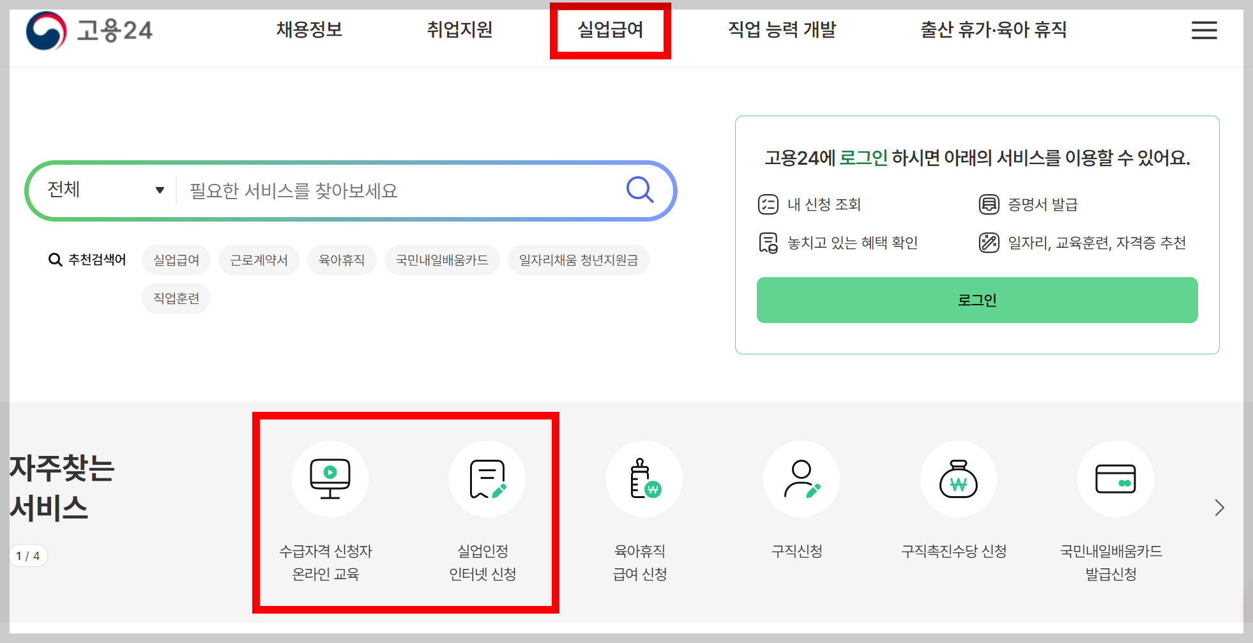Open 실업인정 인터넷 신청 via its document icon

tap(487, 479)
